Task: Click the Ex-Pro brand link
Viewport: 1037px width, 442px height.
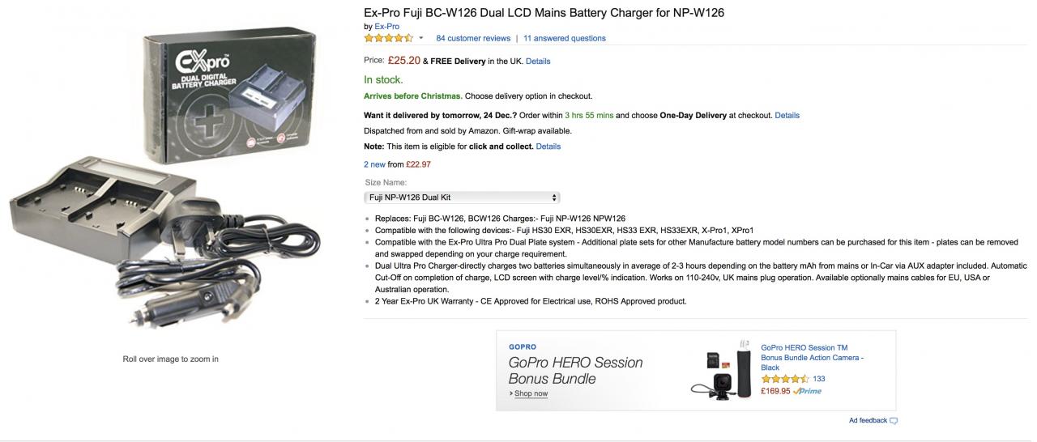Action: click(x=387, y=27)
